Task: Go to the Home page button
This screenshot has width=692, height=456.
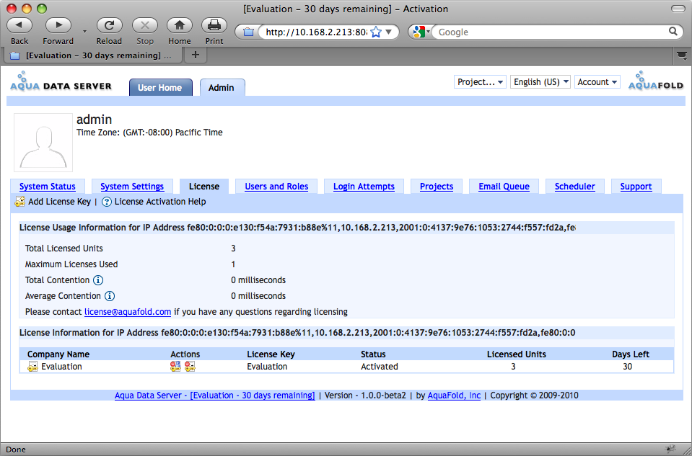Action: [x=179, y=25]
